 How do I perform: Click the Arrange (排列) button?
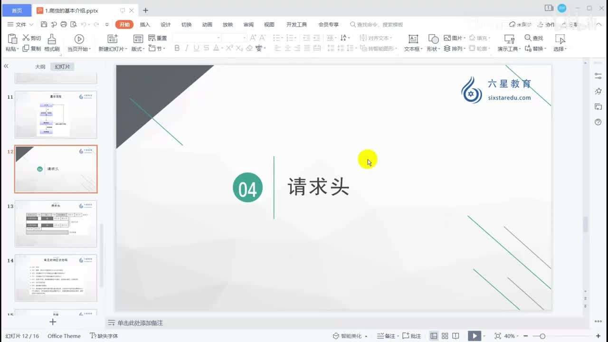(455, 48)
